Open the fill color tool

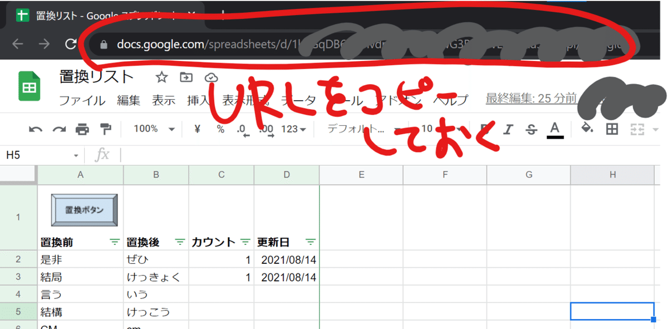[x=586, y=129]
